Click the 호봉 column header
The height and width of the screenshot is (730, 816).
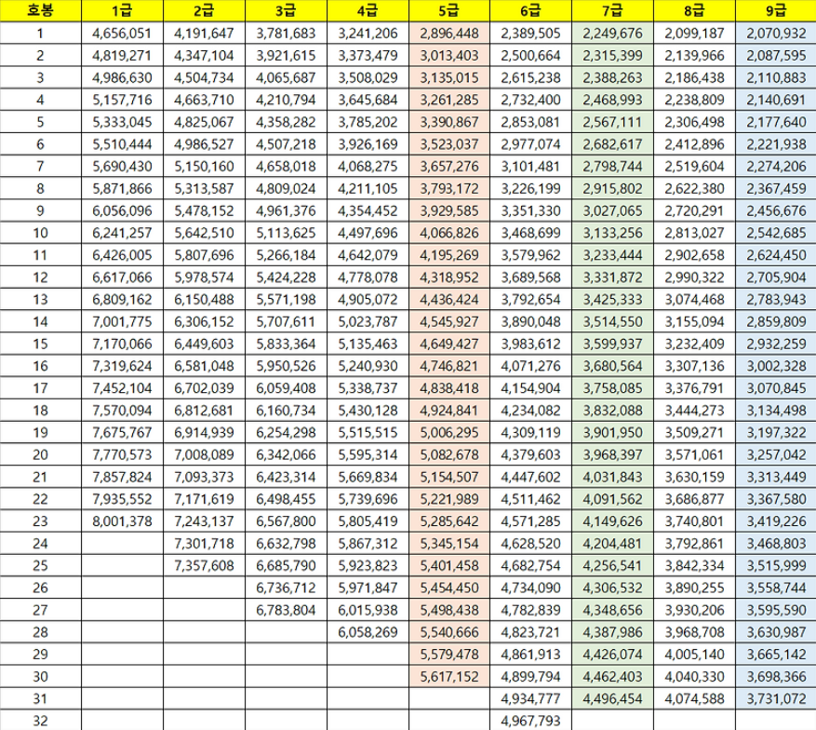pyautogui.click(x=39, y=11)
